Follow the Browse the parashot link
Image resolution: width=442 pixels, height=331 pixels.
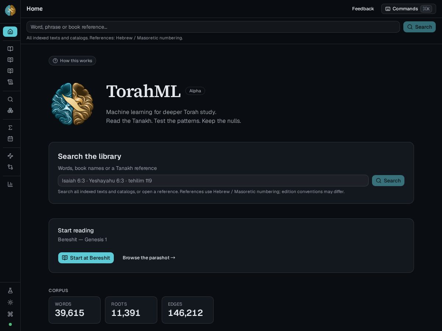click(x=149, y=258)
